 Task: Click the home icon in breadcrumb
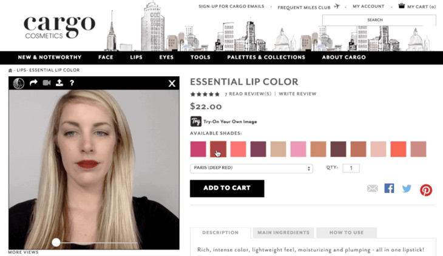pos(10,70)
